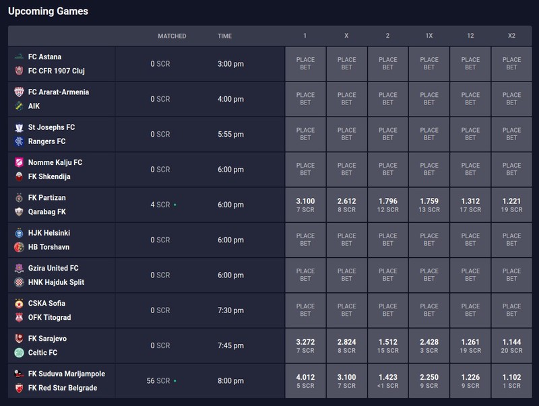Place bet on X for FC Ararat-Armenia match
This screenshot has height=406, width=539.
[x=346, y=99]
